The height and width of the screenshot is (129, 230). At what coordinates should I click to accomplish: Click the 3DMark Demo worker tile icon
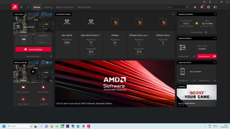[x=139, y=22]
